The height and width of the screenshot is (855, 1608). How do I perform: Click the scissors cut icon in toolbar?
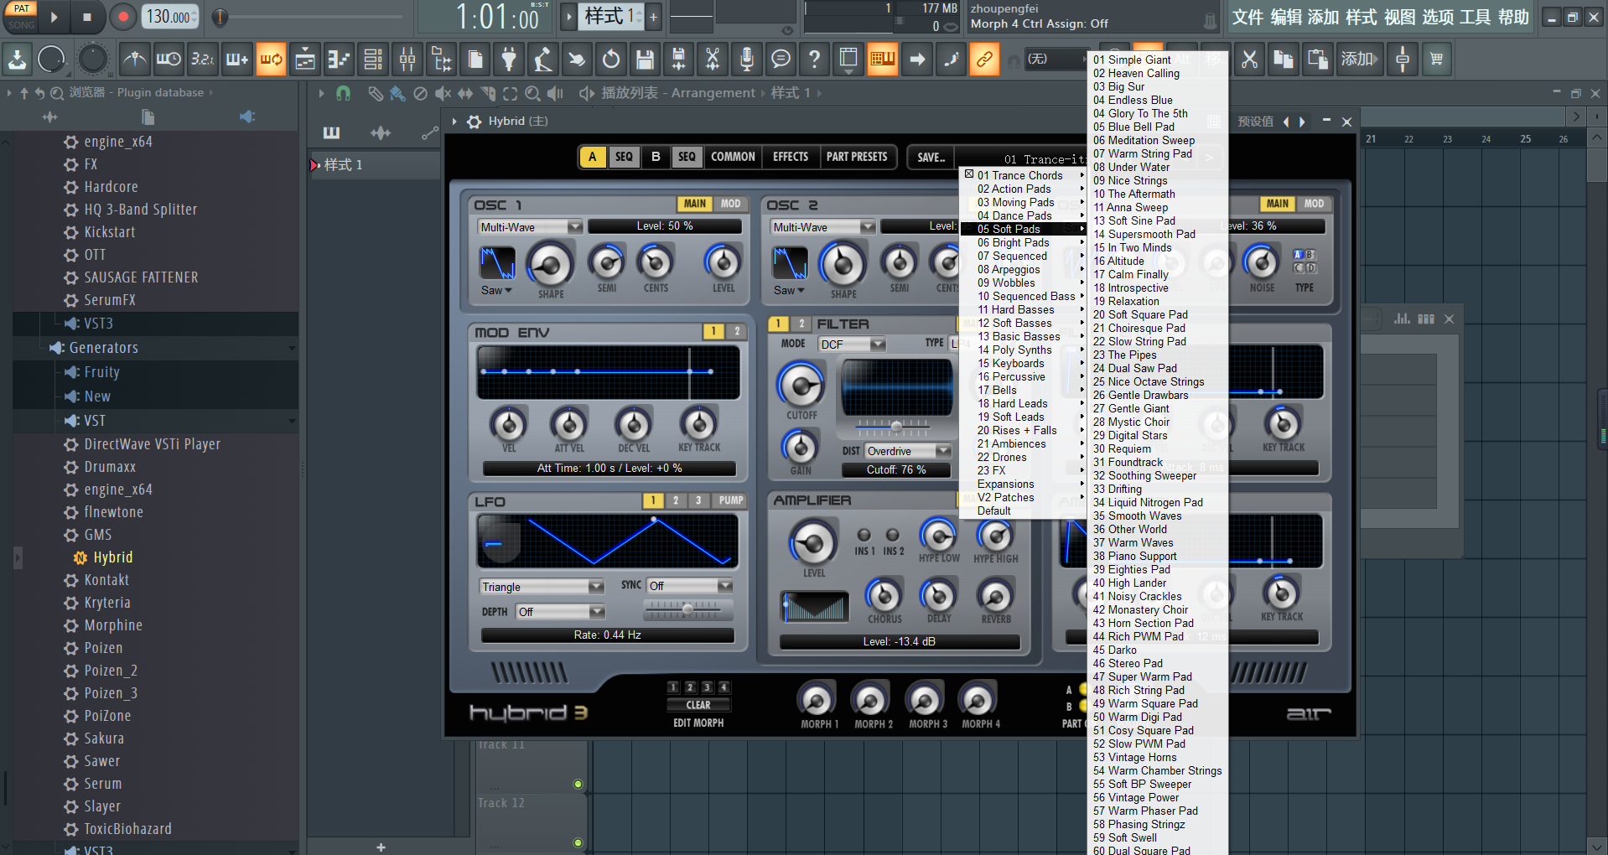(1249, 59)
